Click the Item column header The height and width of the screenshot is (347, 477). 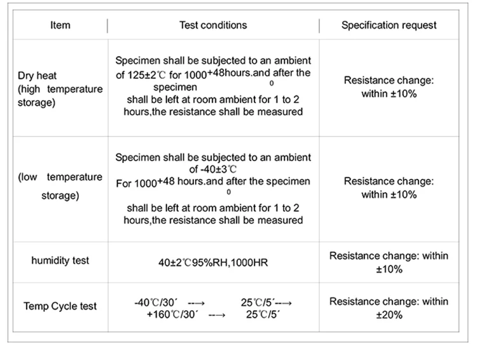click(x=60, y=25)
